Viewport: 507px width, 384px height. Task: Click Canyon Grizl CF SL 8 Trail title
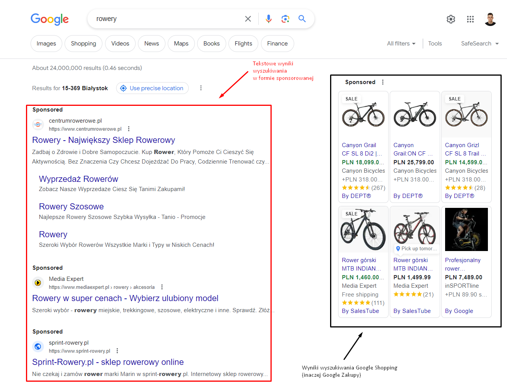coord(465,149)
